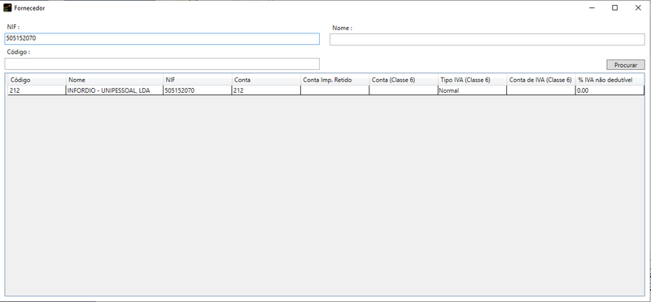The width and height of the screenshot is (651, 302).
Task: Click the Conta Imp. Retido header
Action: point(335,80)
